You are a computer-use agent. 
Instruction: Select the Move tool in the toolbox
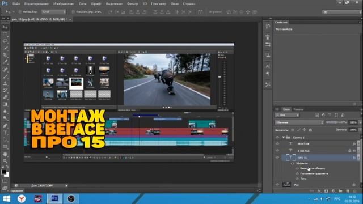(5, 27)
